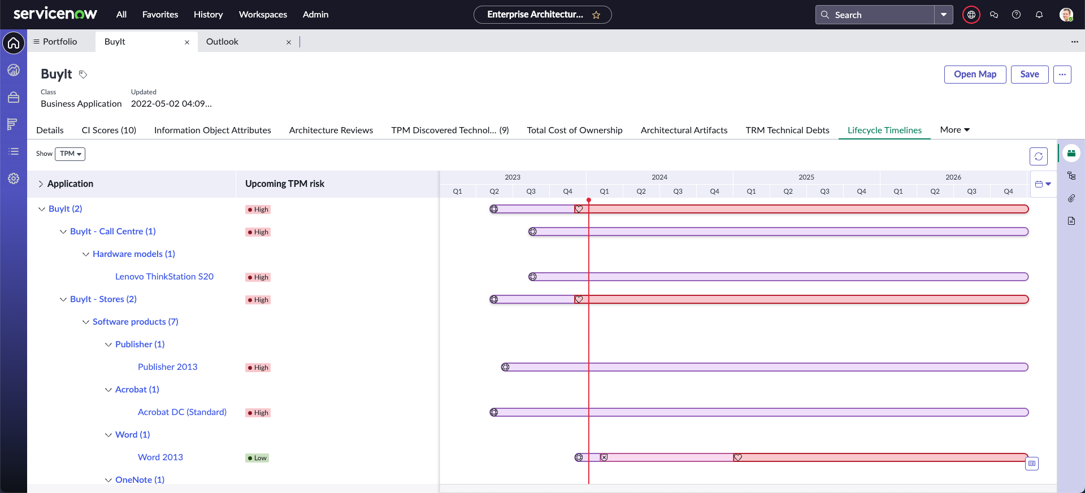
Task: Focus the global Search field
Action: coord(874,15)
